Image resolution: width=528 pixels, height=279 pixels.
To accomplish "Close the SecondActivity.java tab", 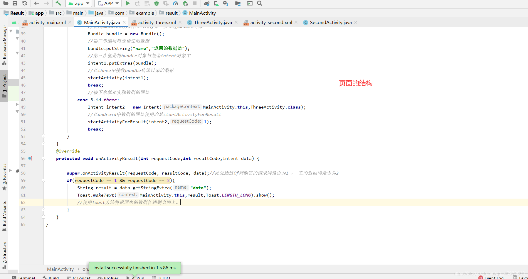I will point(356,22).
